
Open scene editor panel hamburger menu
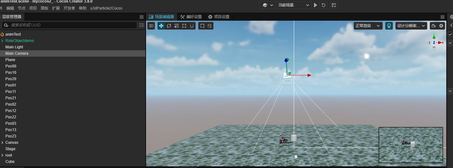[443, 17]
